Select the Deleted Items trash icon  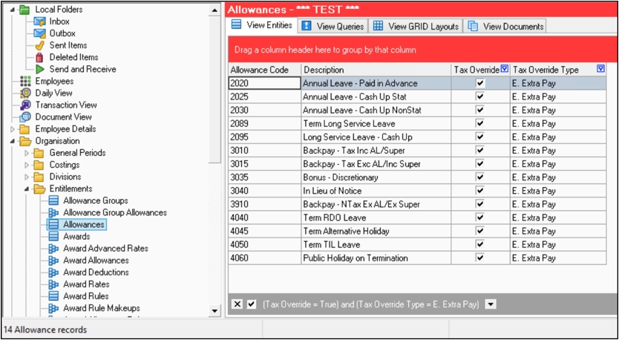tap(39, 57)
